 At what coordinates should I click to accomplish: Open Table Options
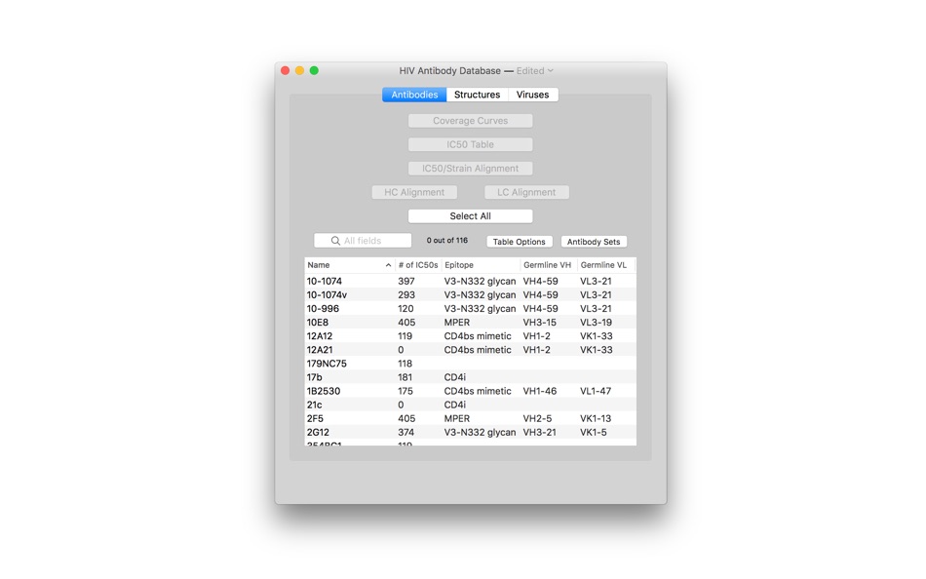520,242
